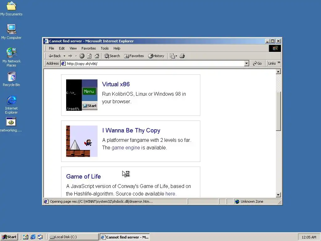Click the Game of Life heading link
Image resolution: width=321 pixels, height=241 pixels.
tap(83, 176)
